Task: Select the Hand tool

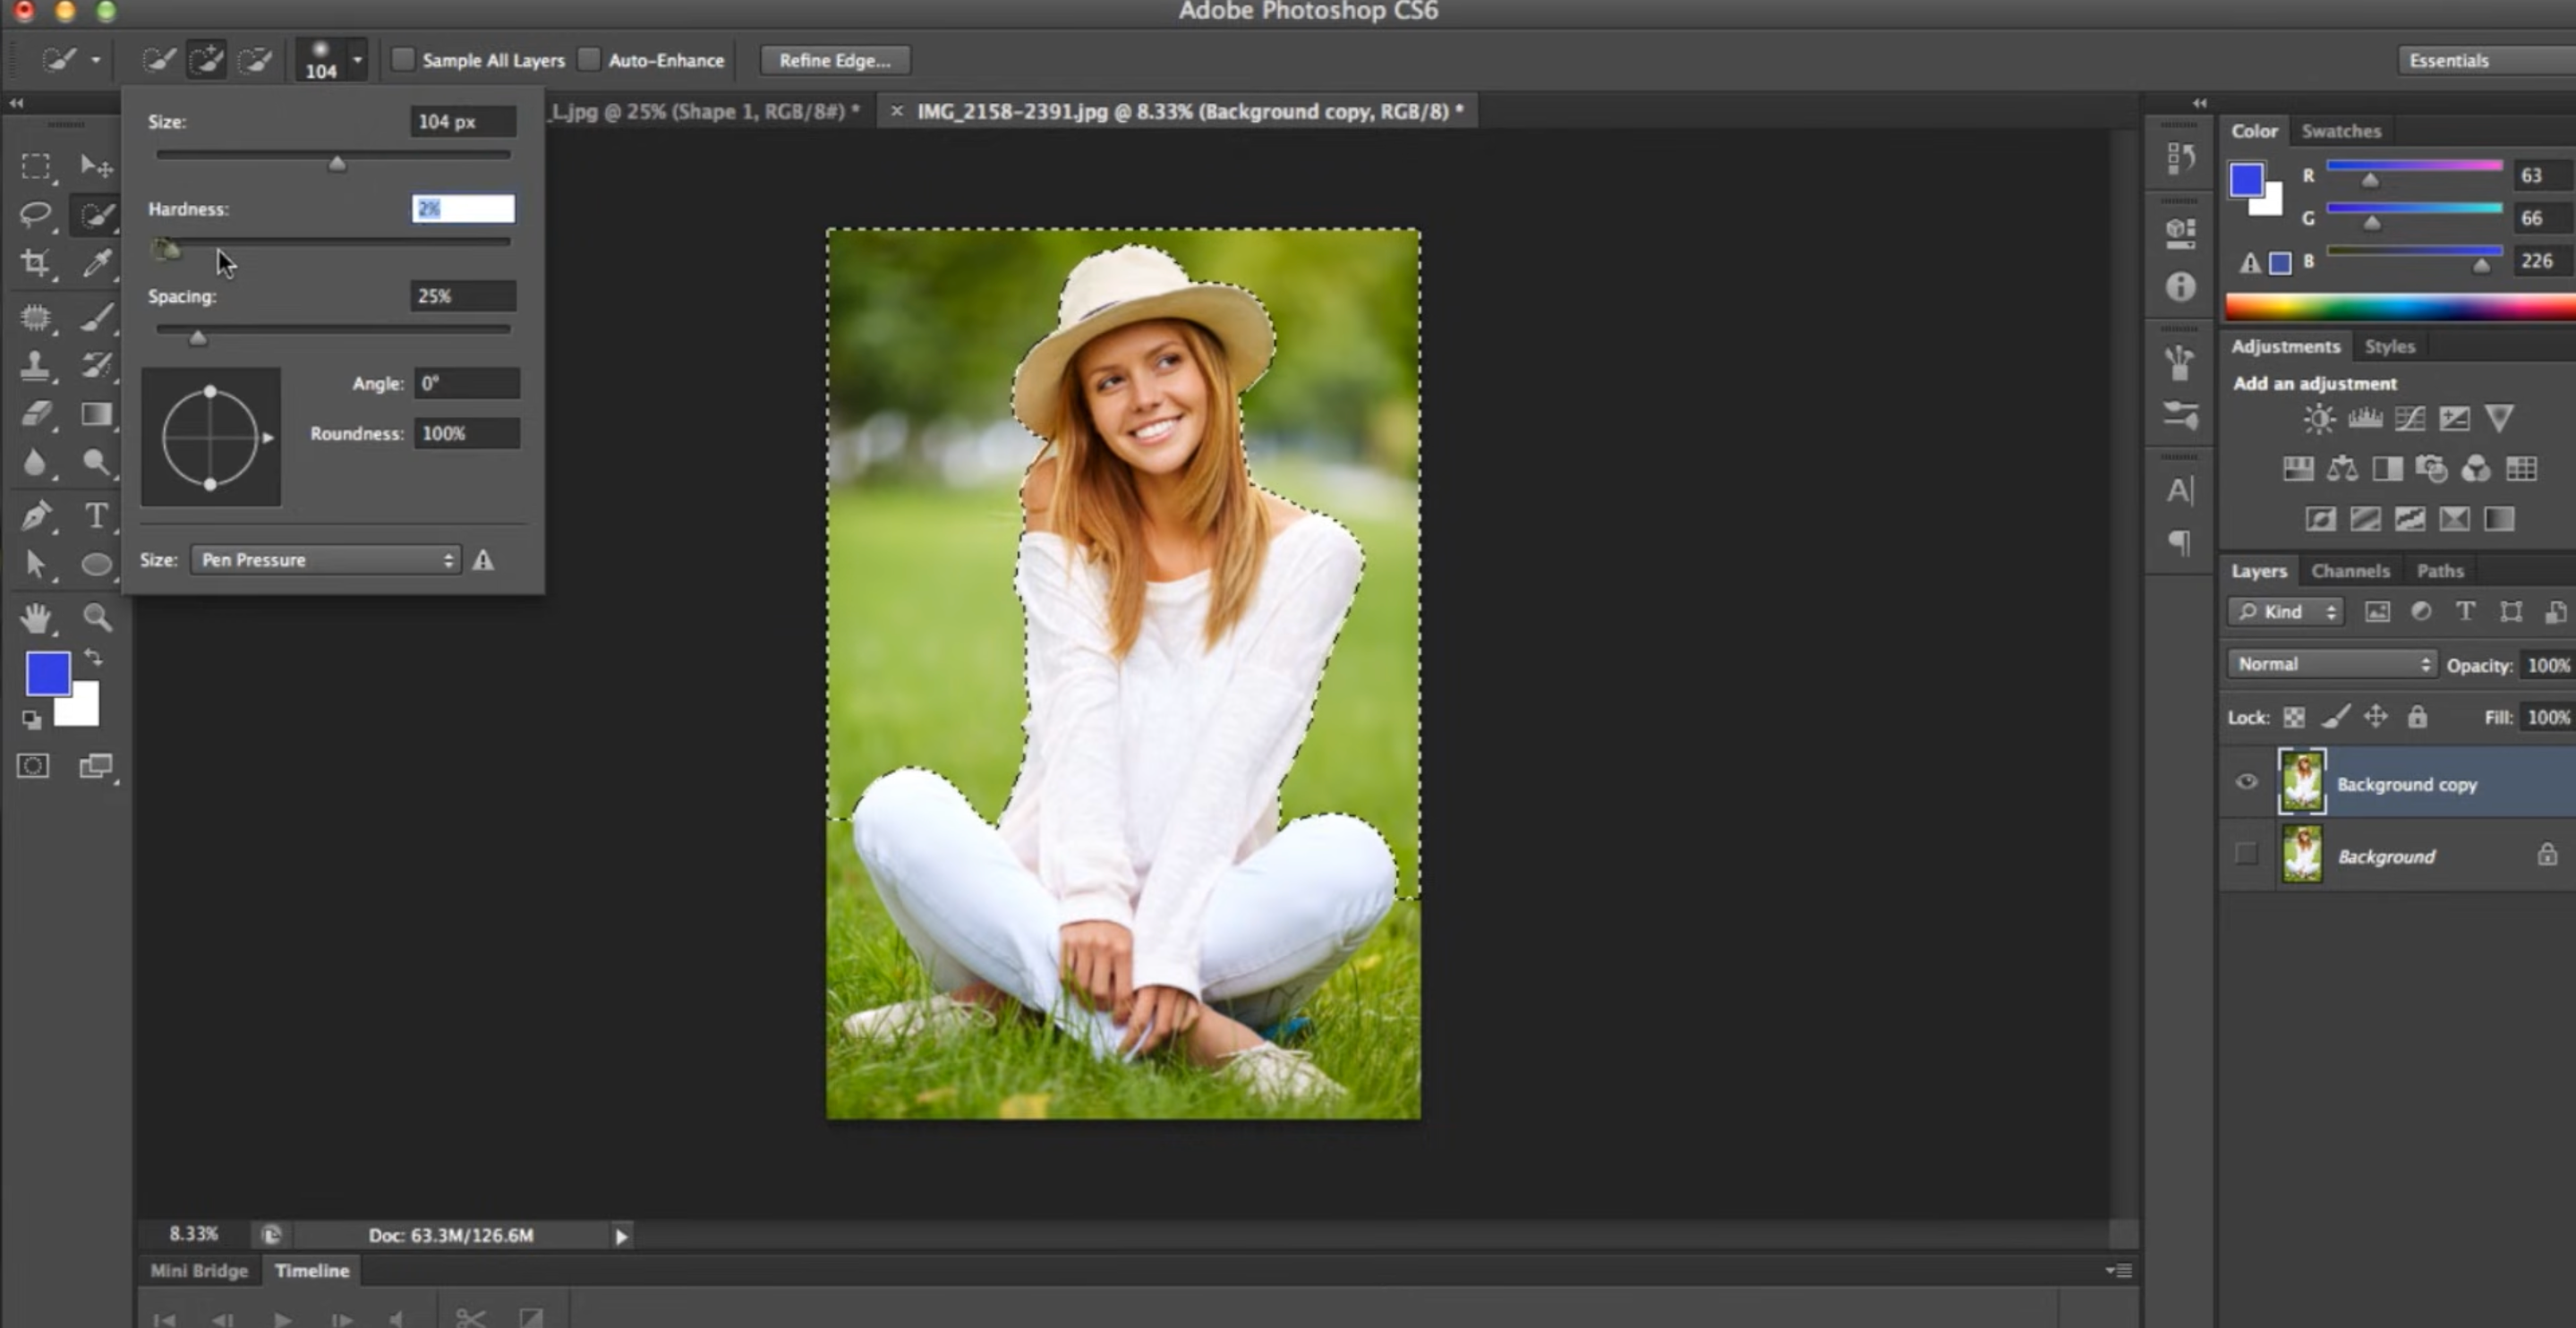Action: (x=36, y=618)
